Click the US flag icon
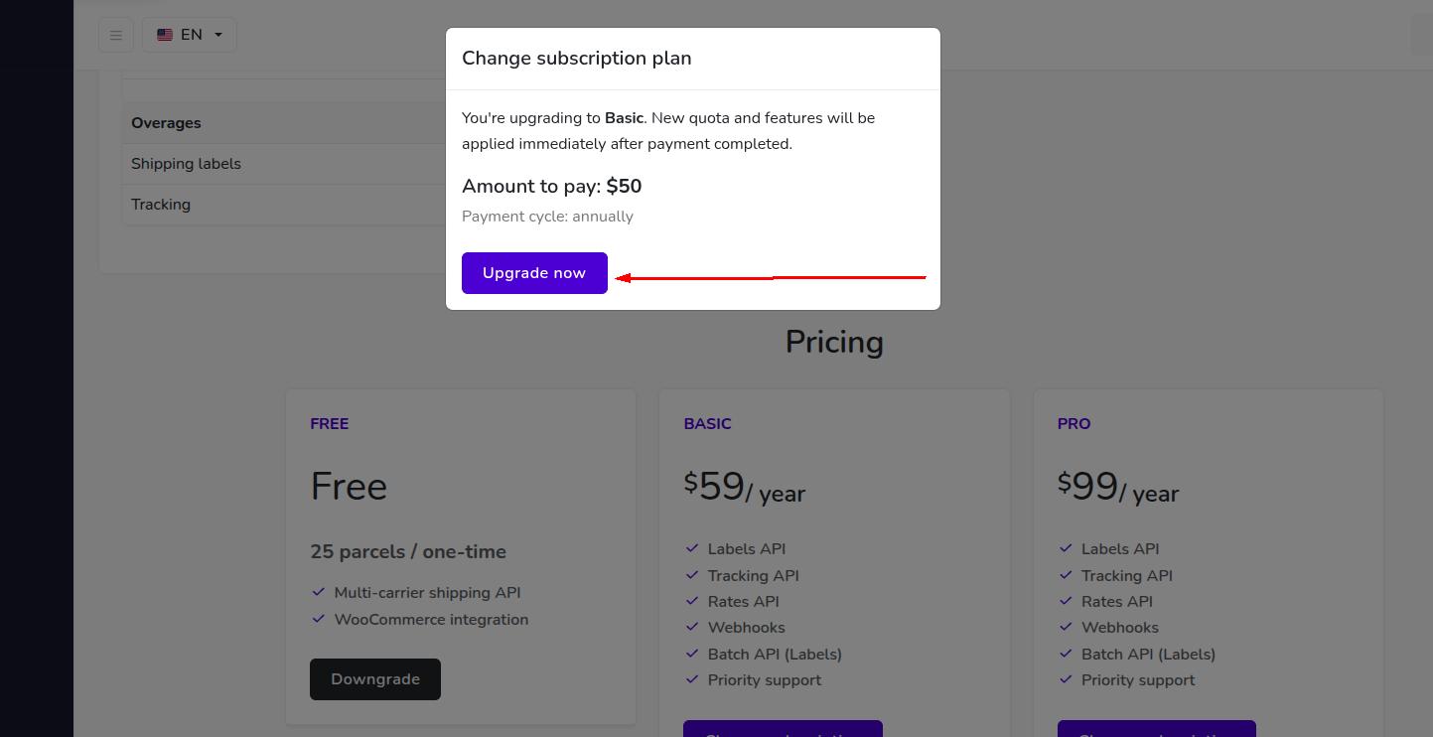 click(x=165, y=35)
